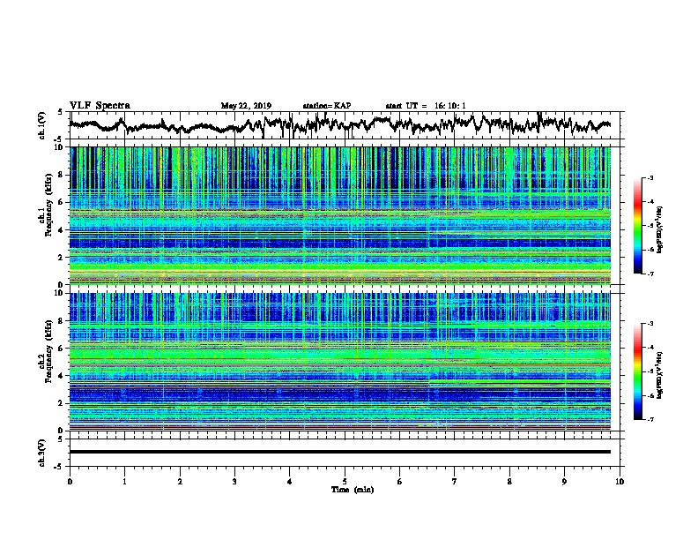
Task: Click time-axis tick label "6"
Action: 400,482
